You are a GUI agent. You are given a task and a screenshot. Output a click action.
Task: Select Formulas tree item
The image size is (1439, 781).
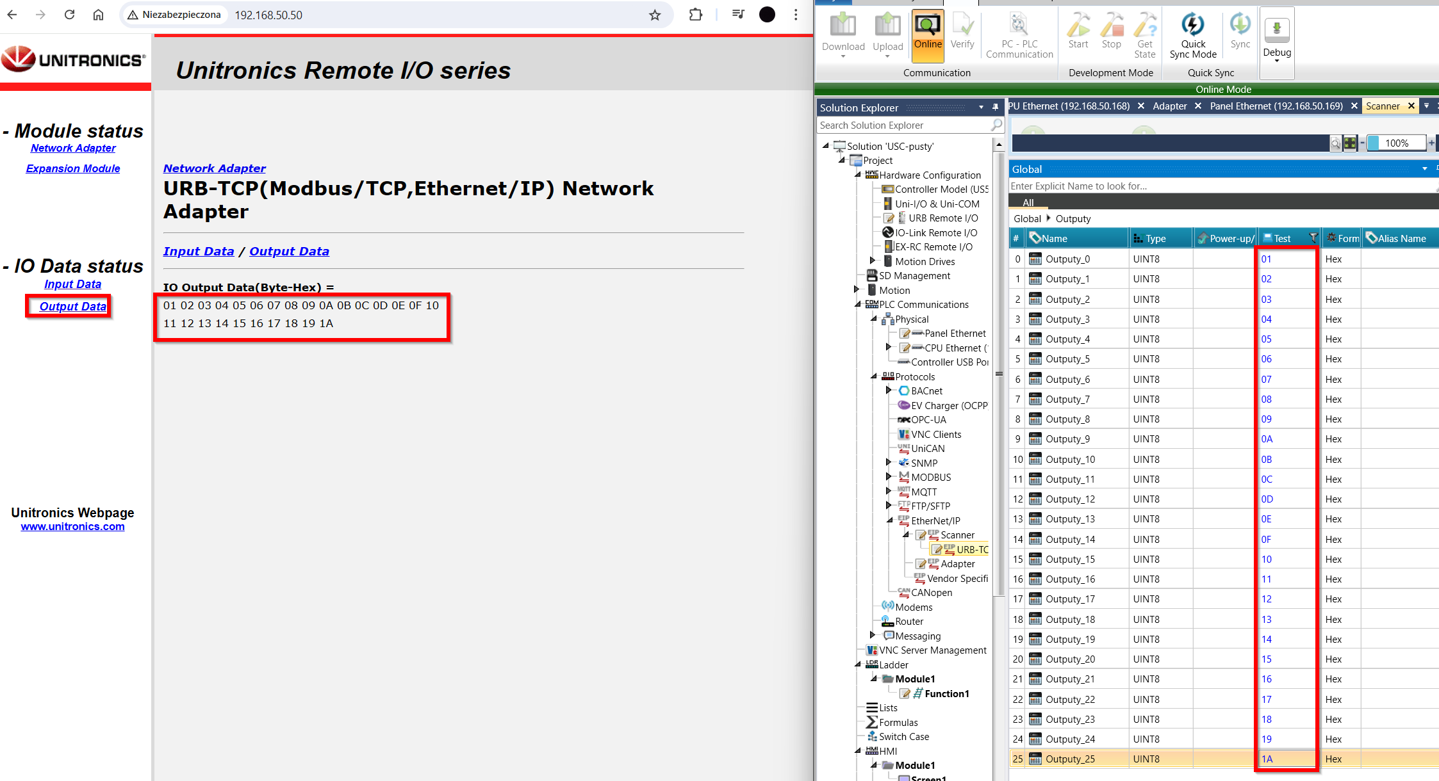click(x=898, y=723)
